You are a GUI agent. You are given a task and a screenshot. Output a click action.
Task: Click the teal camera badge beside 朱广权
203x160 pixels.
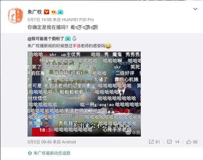[60, 12]
